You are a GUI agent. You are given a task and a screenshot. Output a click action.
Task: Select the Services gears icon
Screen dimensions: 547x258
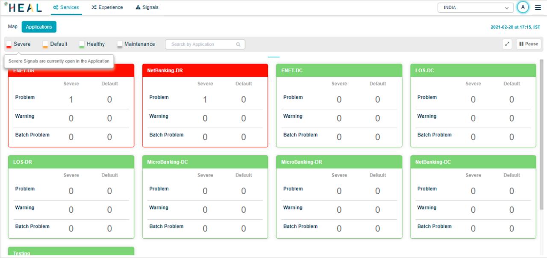56,7
